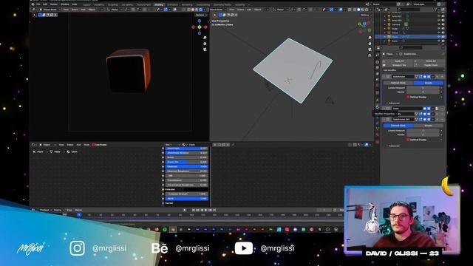This screenshot has width=473, height=266.
Task: Open Node menu in shader editor
Action: [86, 145]
